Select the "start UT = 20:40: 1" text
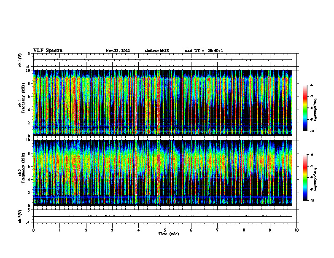This screenshot has width=334, height=258. tap(204, 51)
